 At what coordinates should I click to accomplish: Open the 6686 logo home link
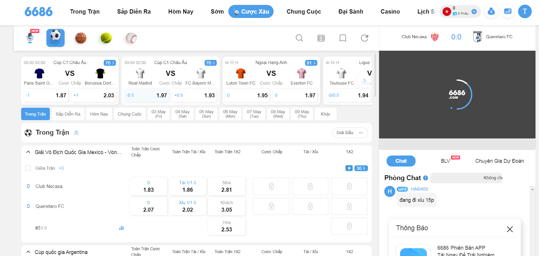(x=38, y=12)
